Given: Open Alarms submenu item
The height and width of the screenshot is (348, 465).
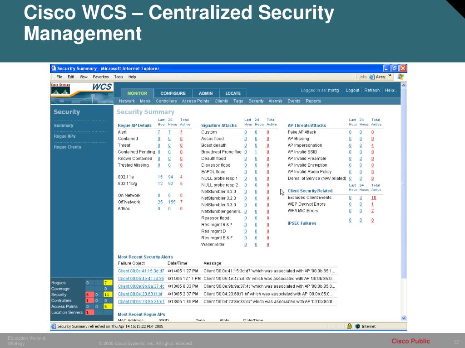Looking at the screenshot, I should (x=275, y=101).
